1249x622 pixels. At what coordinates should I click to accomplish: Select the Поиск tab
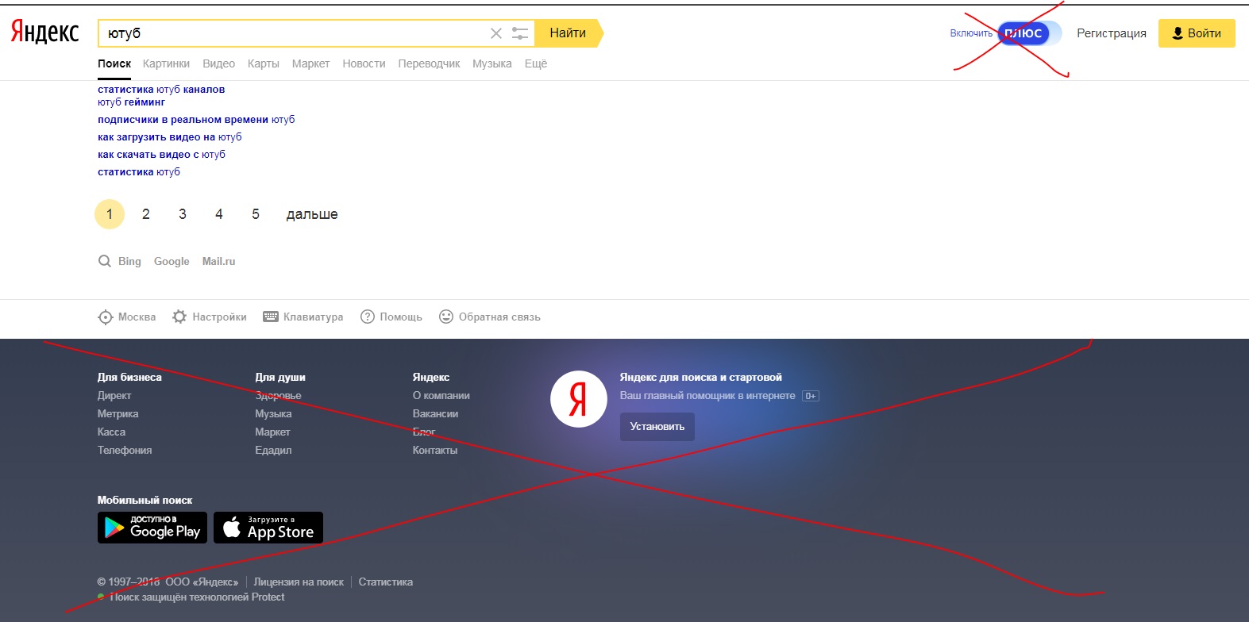click(x=114, y=63)
